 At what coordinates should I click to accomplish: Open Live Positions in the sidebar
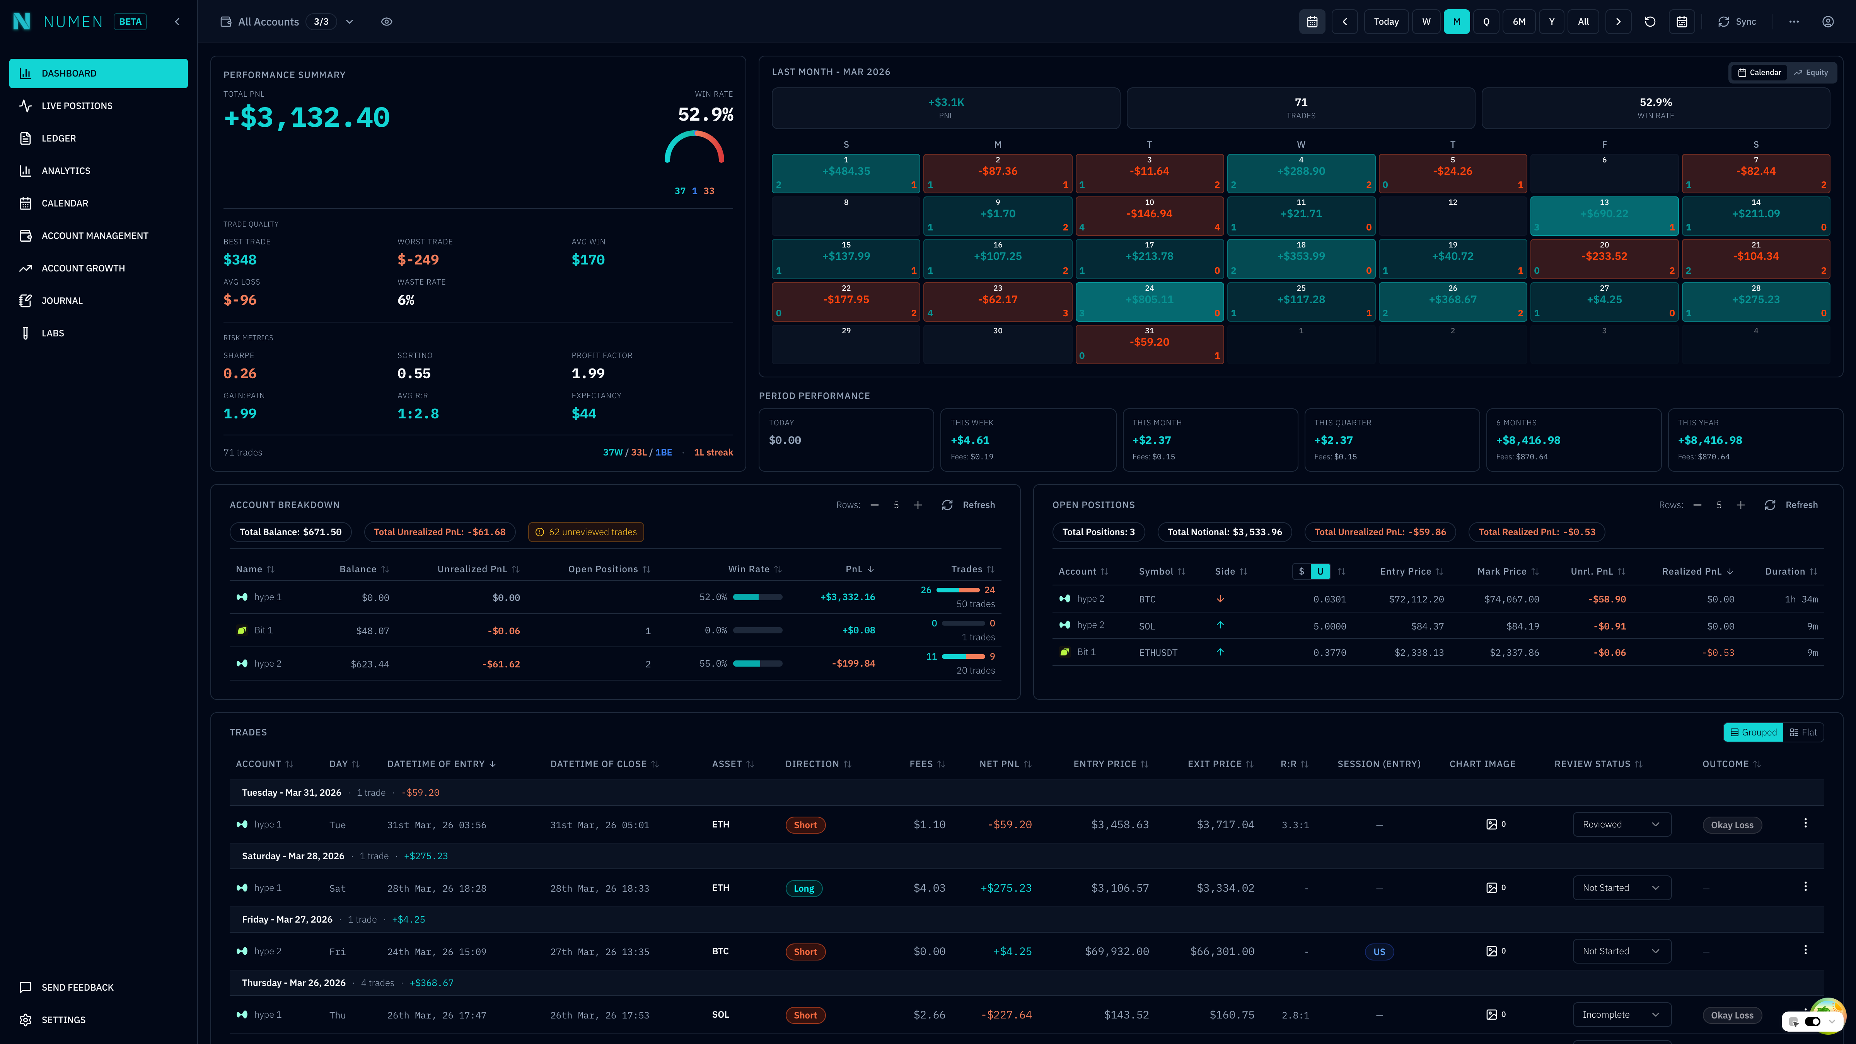tap(99, 106)
